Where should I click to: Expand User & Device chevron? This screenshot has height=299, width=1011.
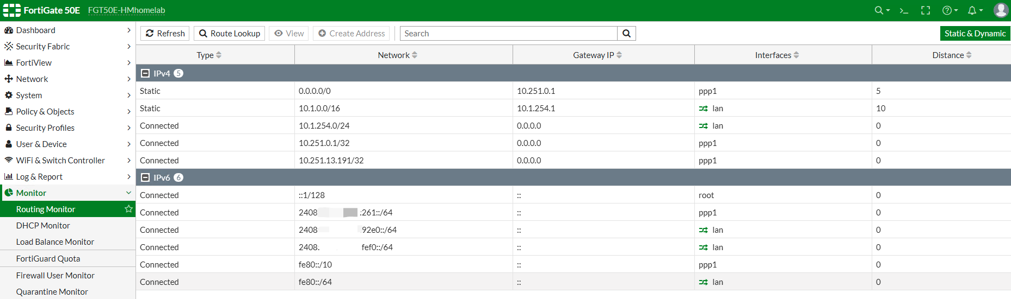pyautogui.click(x=128, y=144)
